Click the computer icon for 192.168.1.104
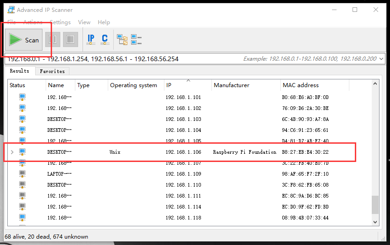Viewport: 390px width, 245px height. [x=22, y=130]
